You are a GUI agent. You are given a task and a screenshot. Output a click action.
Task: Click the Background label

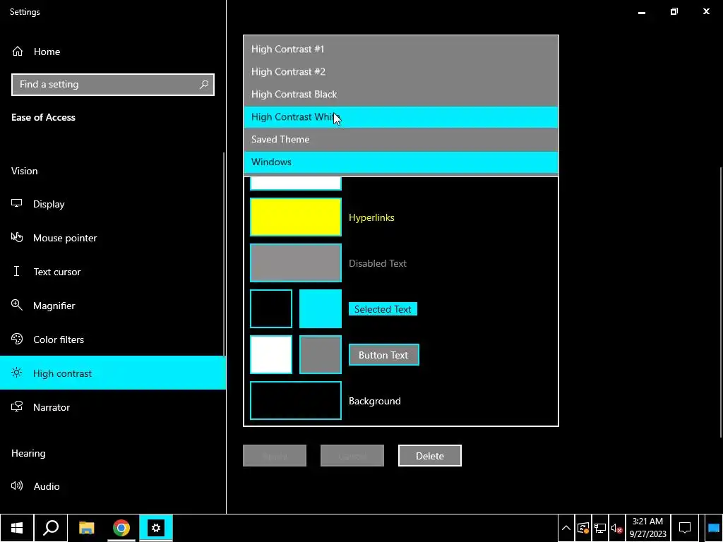click(x=374, y=401)
